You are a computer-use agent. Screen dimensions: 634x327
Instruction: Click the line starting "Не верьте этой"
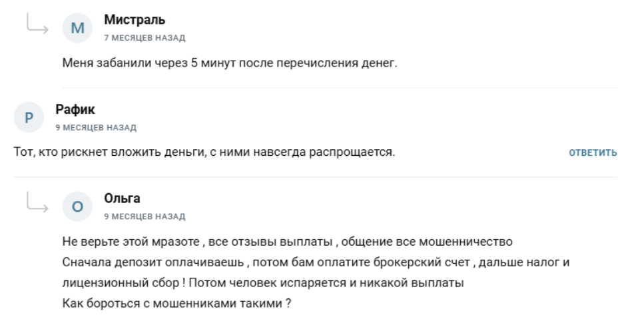click(286, 240)
